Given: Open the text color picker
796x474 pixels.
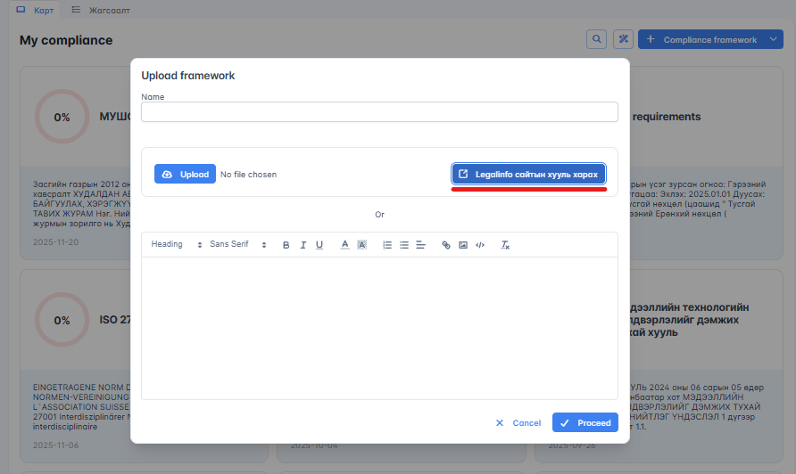Looking at the screenshot, I should tap(344, 245).
